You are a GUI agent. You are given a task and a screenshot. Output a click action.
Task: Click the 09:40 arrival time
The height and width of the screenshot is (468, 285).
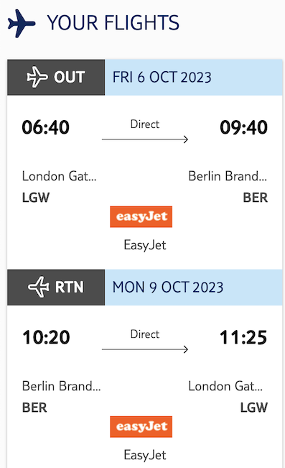pos(243,127)
